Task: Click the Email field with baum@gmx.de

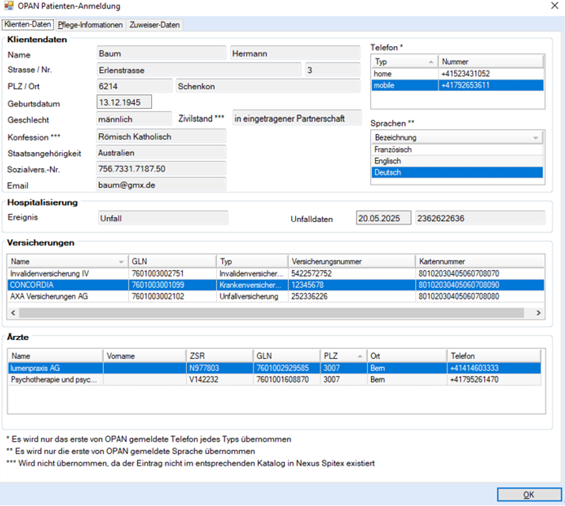Action: [x=161, y=185]
